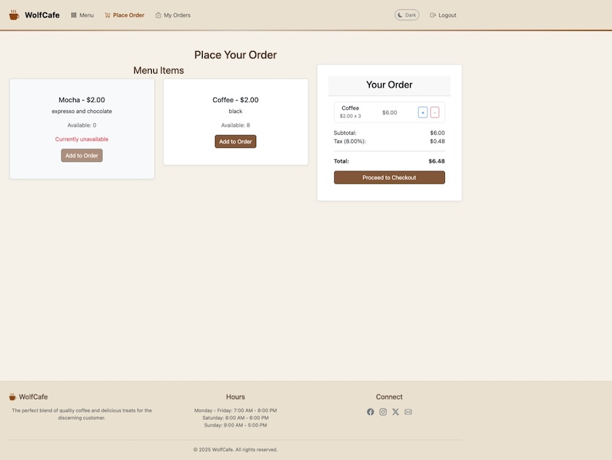Screen dimensions: 612x460
Task: Click the Facebook icon in footer
Action: tap(371, 412)
